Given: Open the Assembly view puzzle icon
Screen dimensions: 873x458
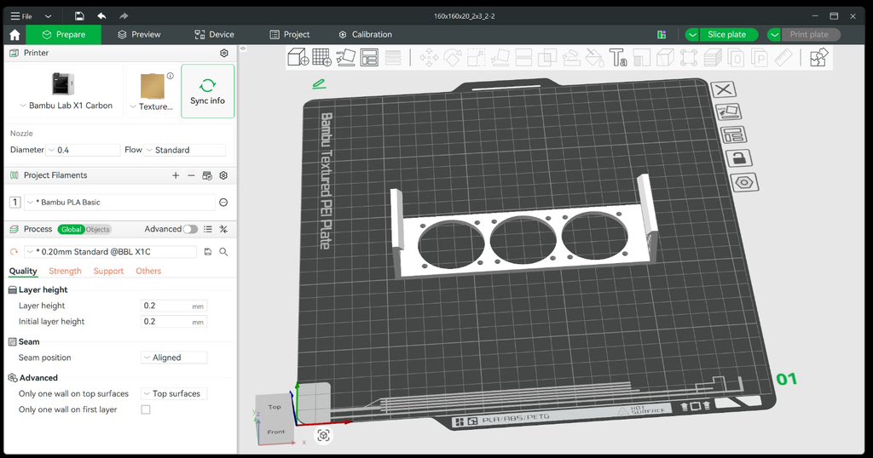Looking at the screenshot, I should coord(819,57).
